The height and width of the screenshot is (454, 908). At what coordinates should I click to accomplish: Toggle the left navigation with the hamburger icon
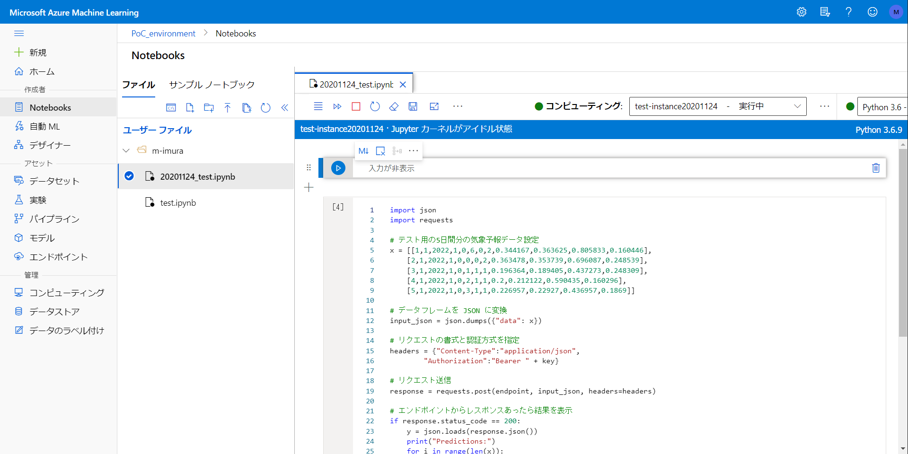[x=19, y=33]
